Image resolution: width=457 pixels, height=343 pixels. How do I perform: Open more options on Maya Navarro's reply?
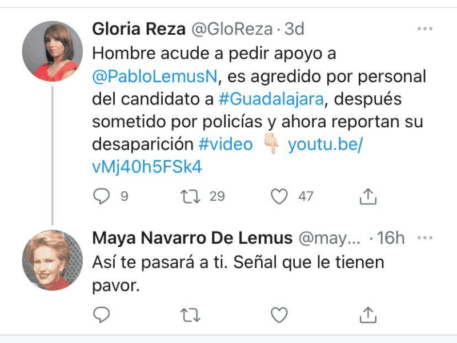(424, 237)
